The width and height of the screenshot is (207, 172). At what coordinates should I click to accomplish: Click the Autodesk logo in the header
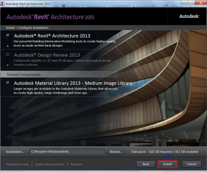189,16
